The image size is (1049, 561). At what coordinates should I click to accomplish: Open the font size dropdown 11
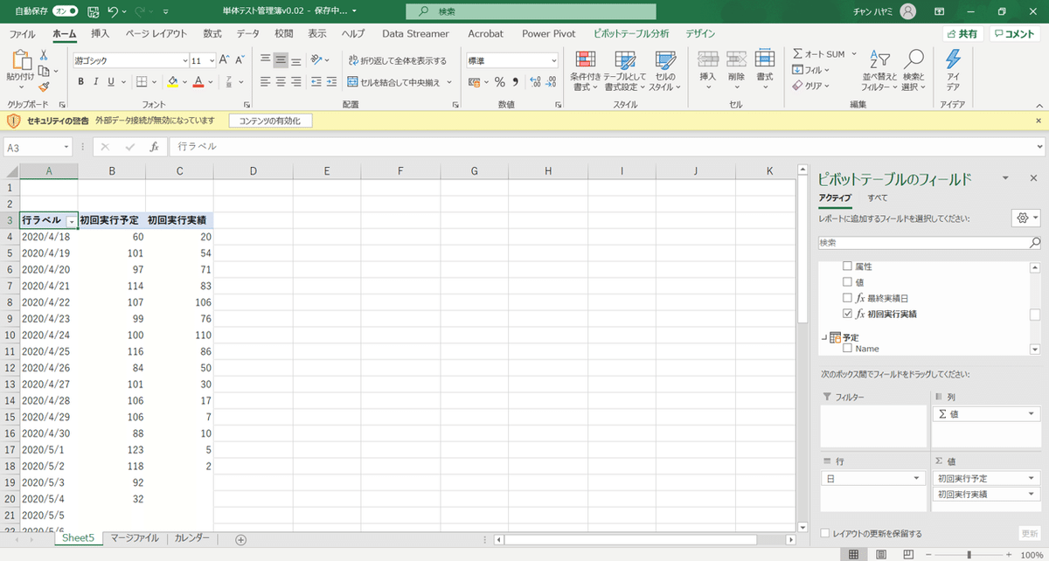coord(211,61)
